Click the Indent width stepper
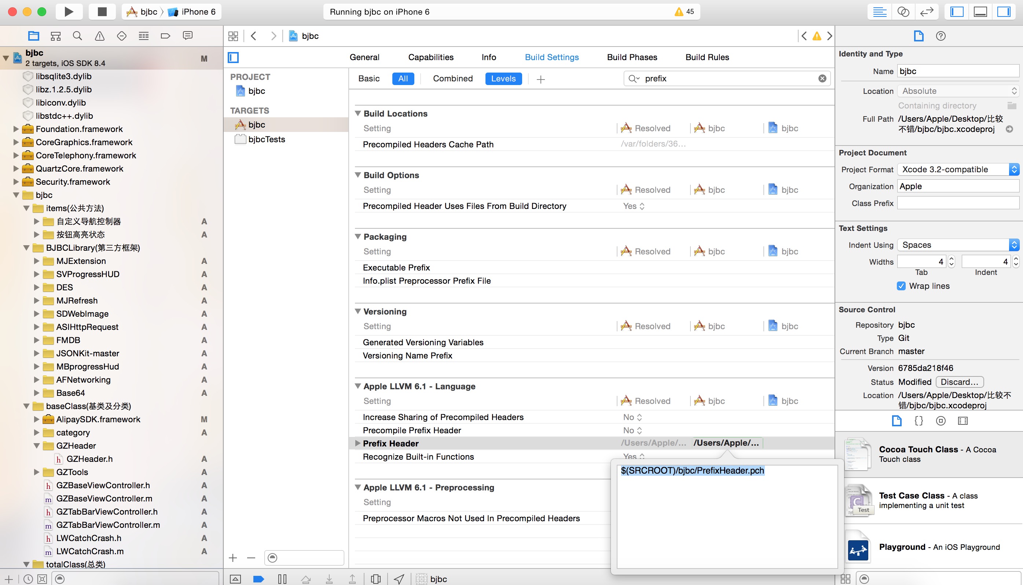Viewport: 1023px width, 585px height. point(1016,262)
